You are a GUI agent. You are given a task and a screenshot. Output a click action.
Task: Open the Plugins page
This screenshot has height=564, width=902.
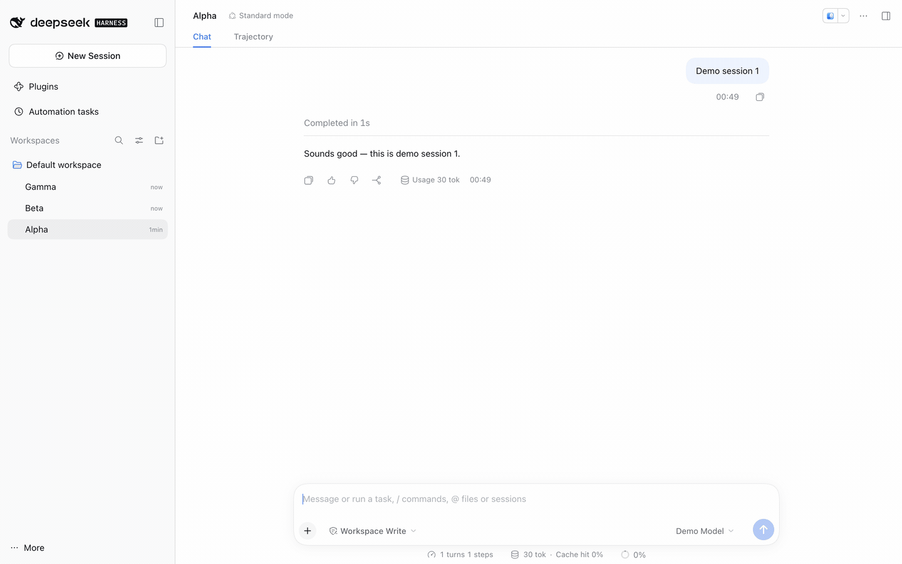(88, 86)
